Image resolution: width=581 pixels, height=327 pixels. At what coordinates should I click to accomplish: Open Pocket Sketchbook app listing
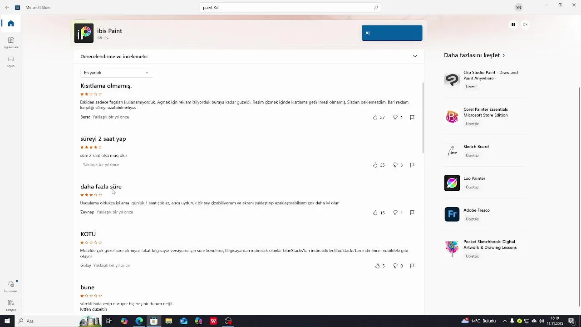tap(484, 249)
